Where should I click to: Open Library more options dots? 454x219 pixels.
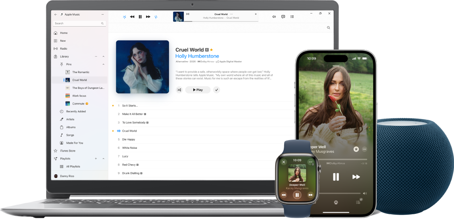(96, 56)
